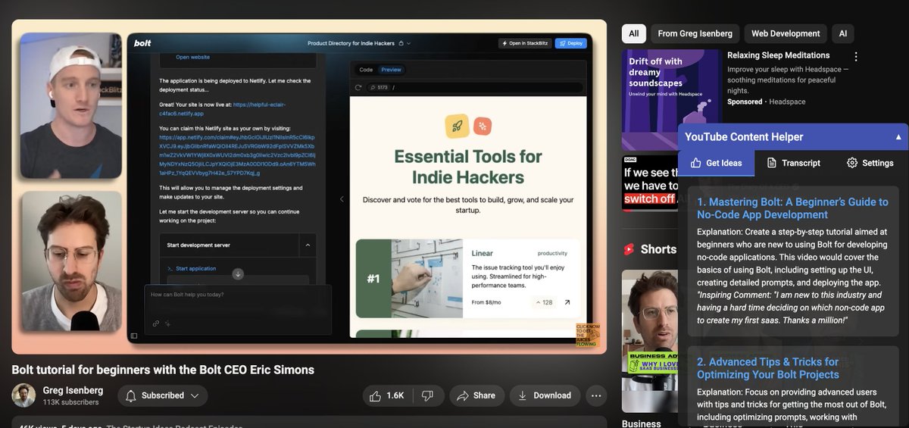This screenshot has width=909, height=428.
Task: Download the video
Action: pyautogui.click(x=545, y=395)
